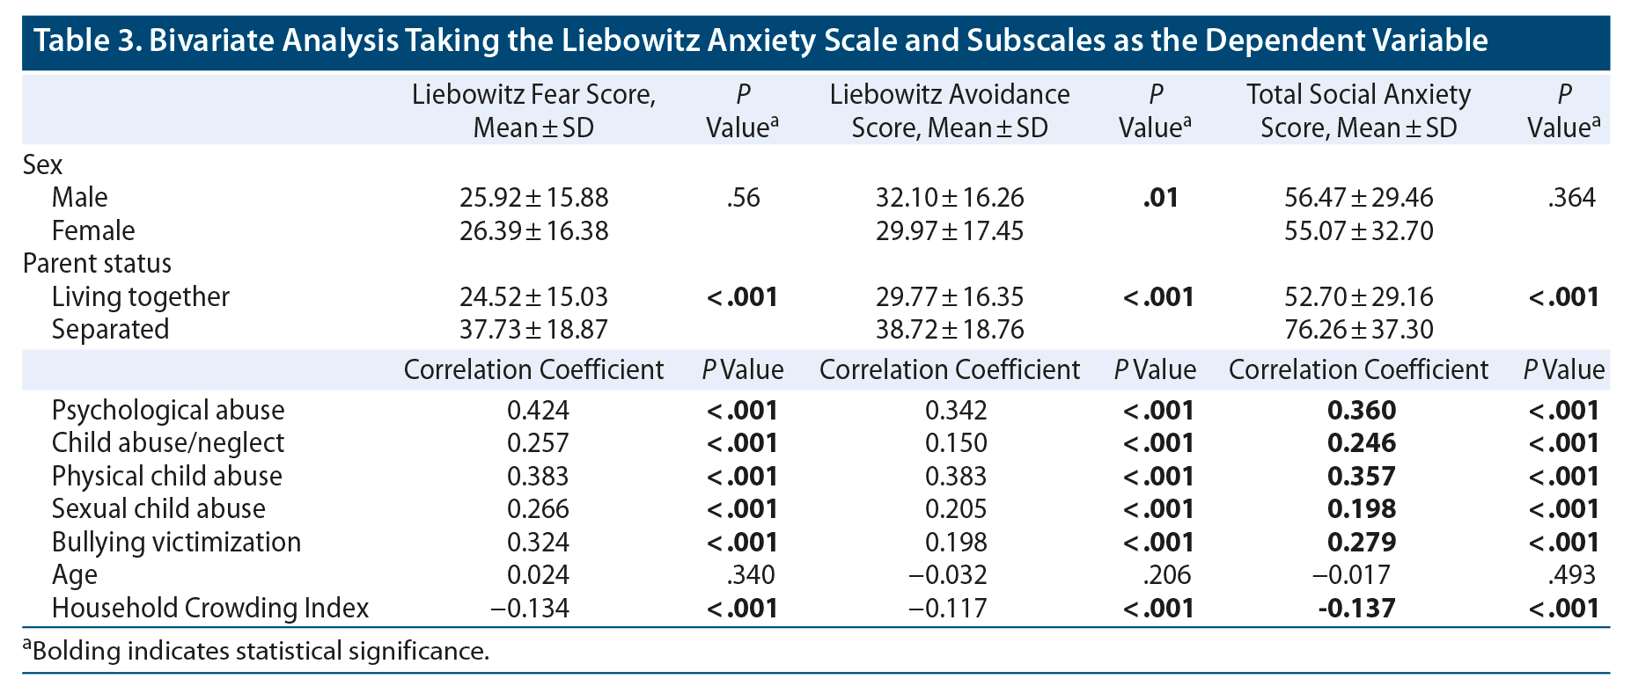Viewport: 1631px width, 686px height.
Task: Click the Liebowitz Avoidance Score column header
Action: 949,110
